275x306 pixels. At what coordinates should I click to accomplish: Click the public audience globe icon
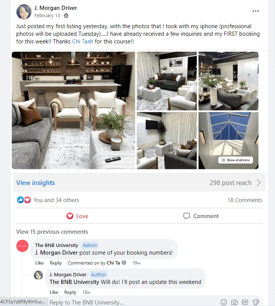(x=66, y=16)
